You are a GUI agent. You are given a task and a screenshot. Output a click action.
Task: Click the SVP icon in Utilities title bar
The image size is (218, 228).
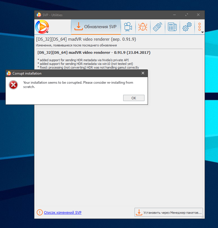[39, 15]
